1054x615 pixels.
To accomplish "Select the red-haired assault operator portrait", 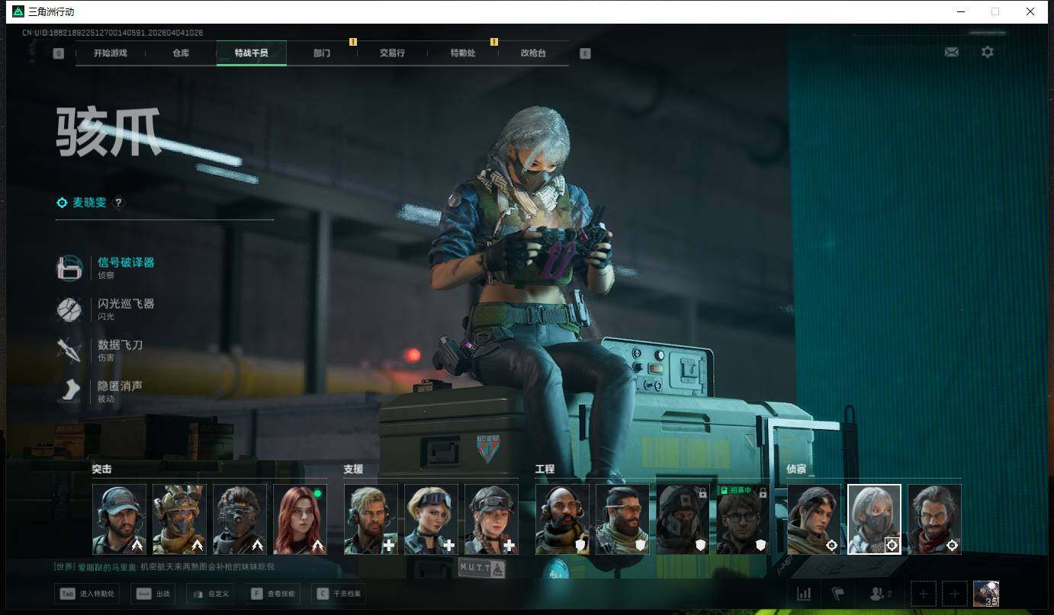I will [300, 519].
